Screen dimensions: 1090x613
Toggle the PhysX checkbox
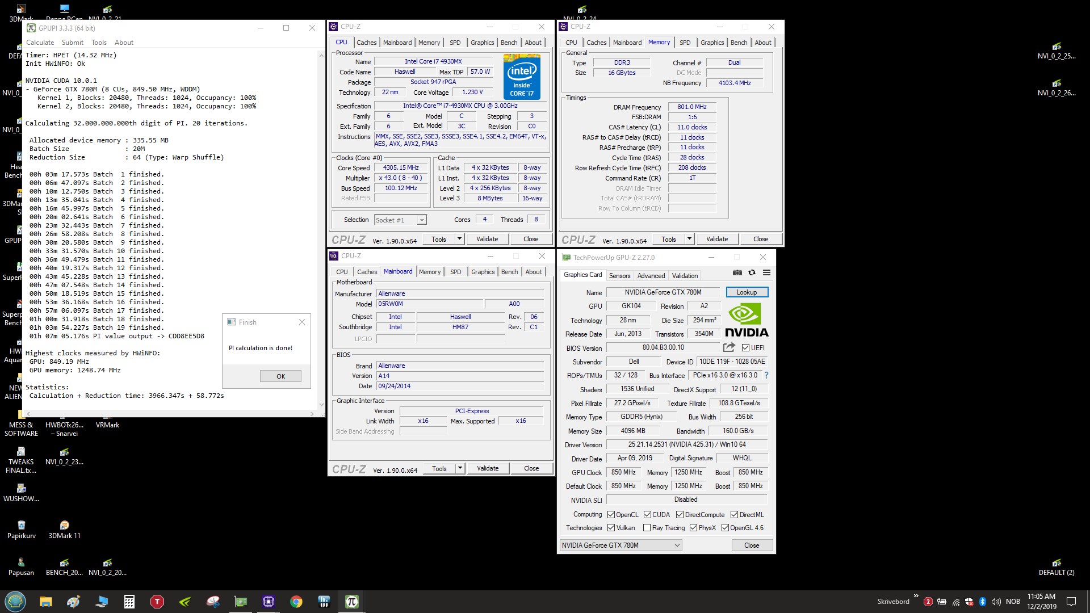[x=693, y=528]
